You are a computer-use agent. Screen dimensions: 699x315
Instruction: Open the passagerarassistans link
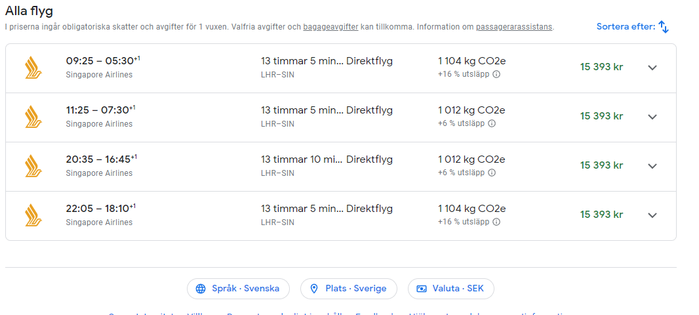click(x=514, y=27)
